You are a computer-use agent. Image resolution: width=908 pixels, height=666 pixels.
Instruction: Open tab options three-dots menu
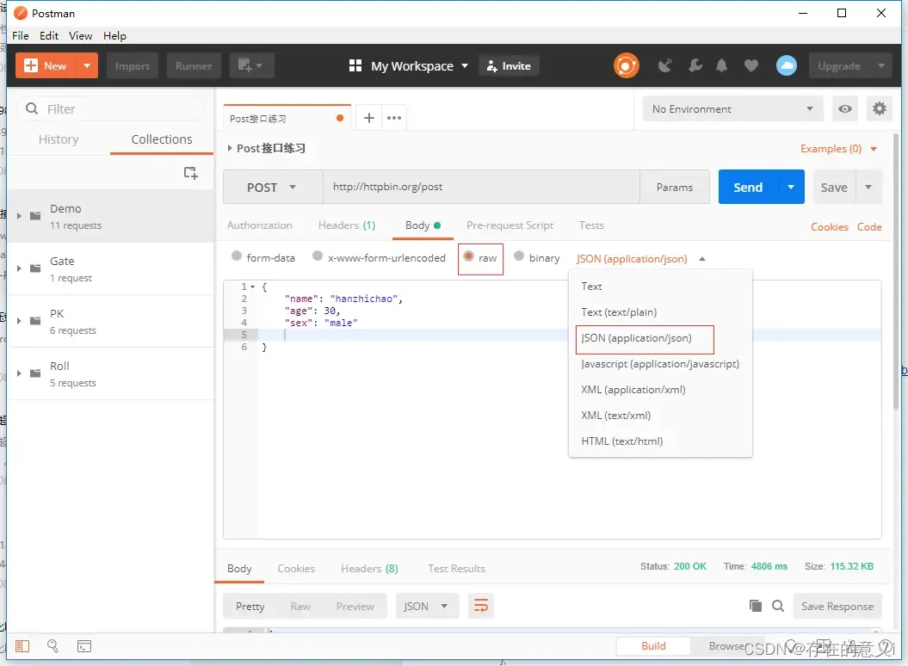coord(394,118)
